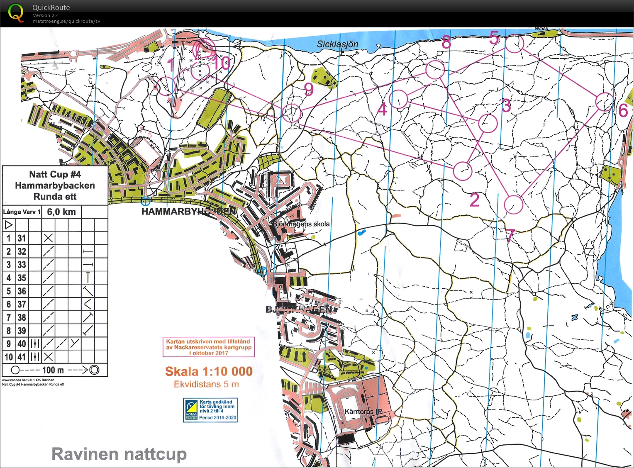Click control code 38 in table
Image resolution: width=634 pixels, height=468 pixels.
(22, 317)
